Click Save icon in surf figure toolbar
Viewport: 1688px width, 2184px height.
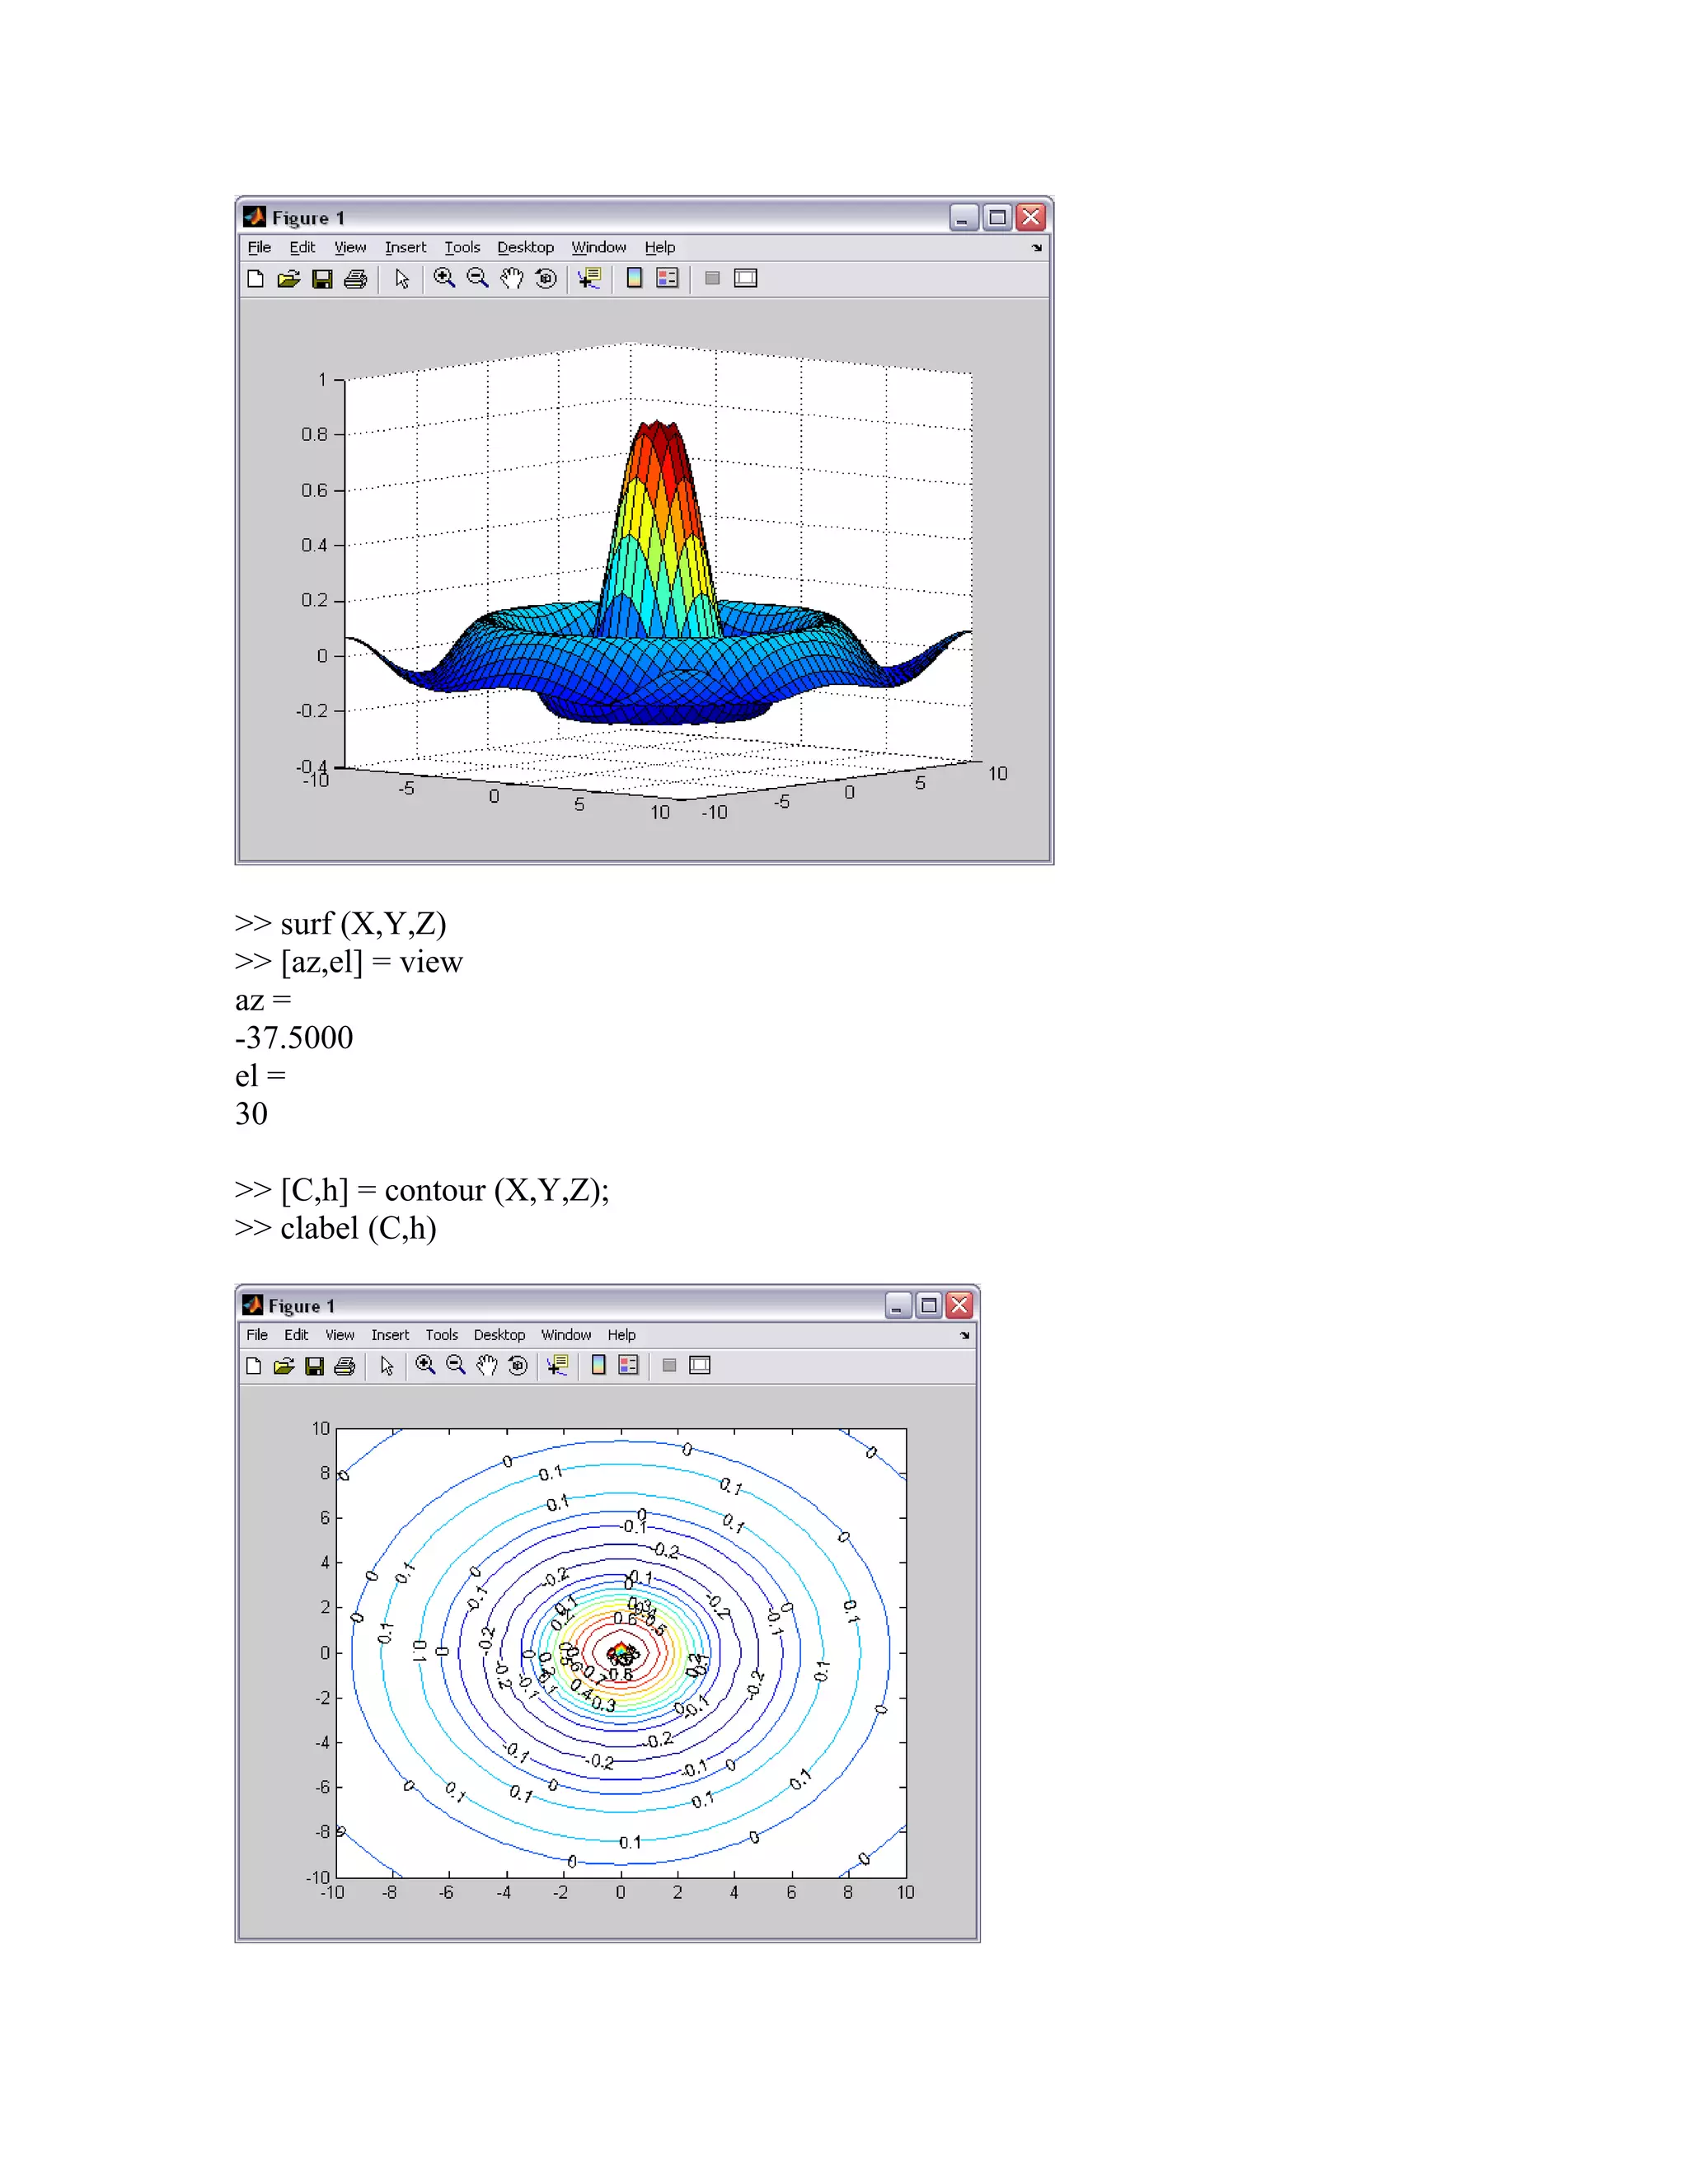tap(322, 279)
